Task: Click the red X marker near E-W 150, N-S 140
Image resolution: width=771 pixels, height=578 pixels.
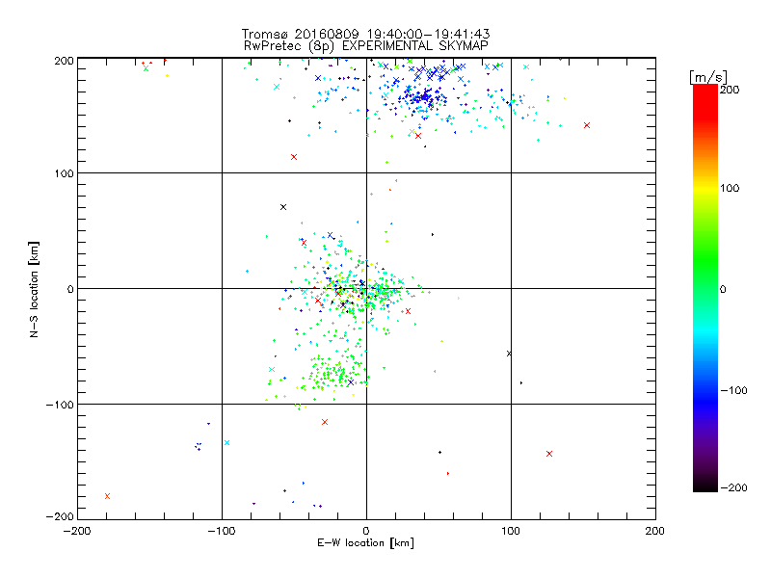Action: [x=587, y=125]
